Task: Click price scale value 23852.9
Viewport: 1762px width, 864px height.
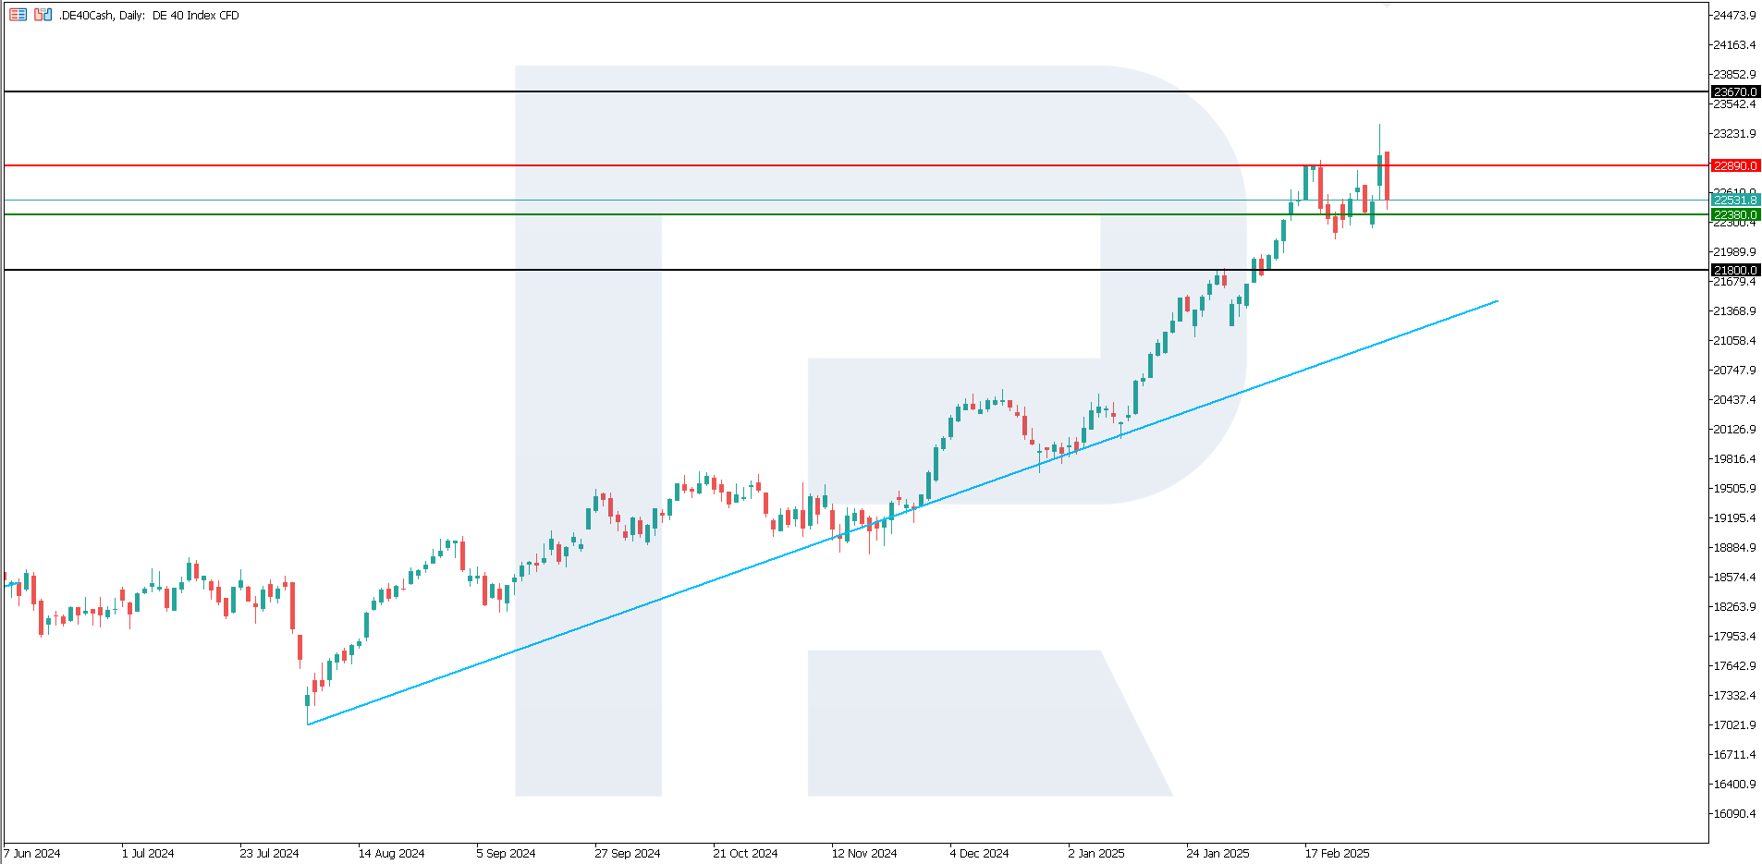Action: 1734,75
